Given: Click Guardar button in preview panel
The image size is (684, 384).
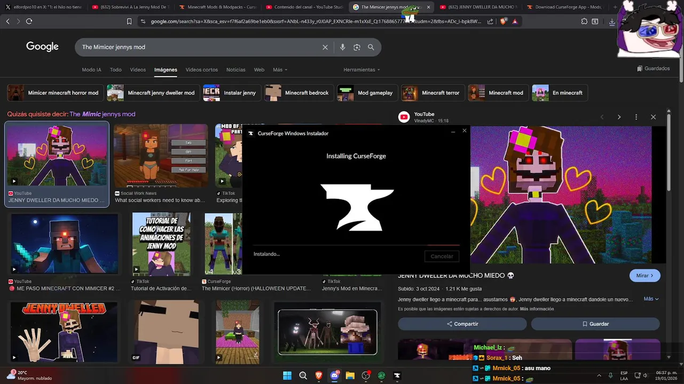Looking at the screenshot, I should [595, 324].
